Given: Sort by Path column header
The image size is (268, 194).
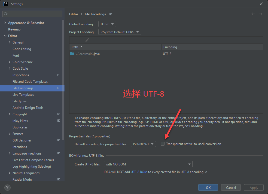Looking at the screenshot, I should point(115,47).
